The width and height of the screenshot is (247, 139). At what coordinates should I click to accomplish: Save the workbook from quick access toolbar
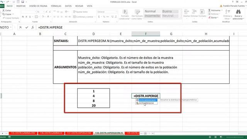click(x=23, y=2)
